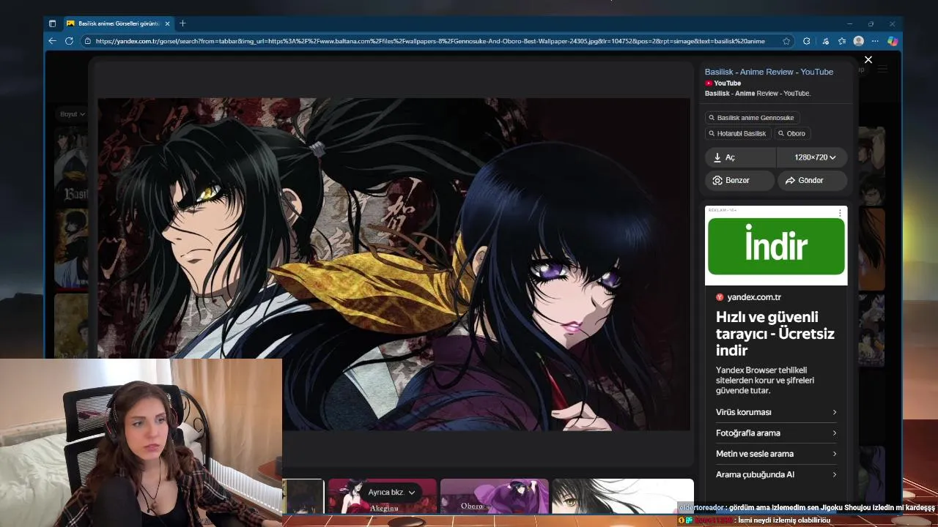Screen dimensions: 938x527
Task: Launch the Copilot icon in toolbar
Action: click(x=893, y=41)
